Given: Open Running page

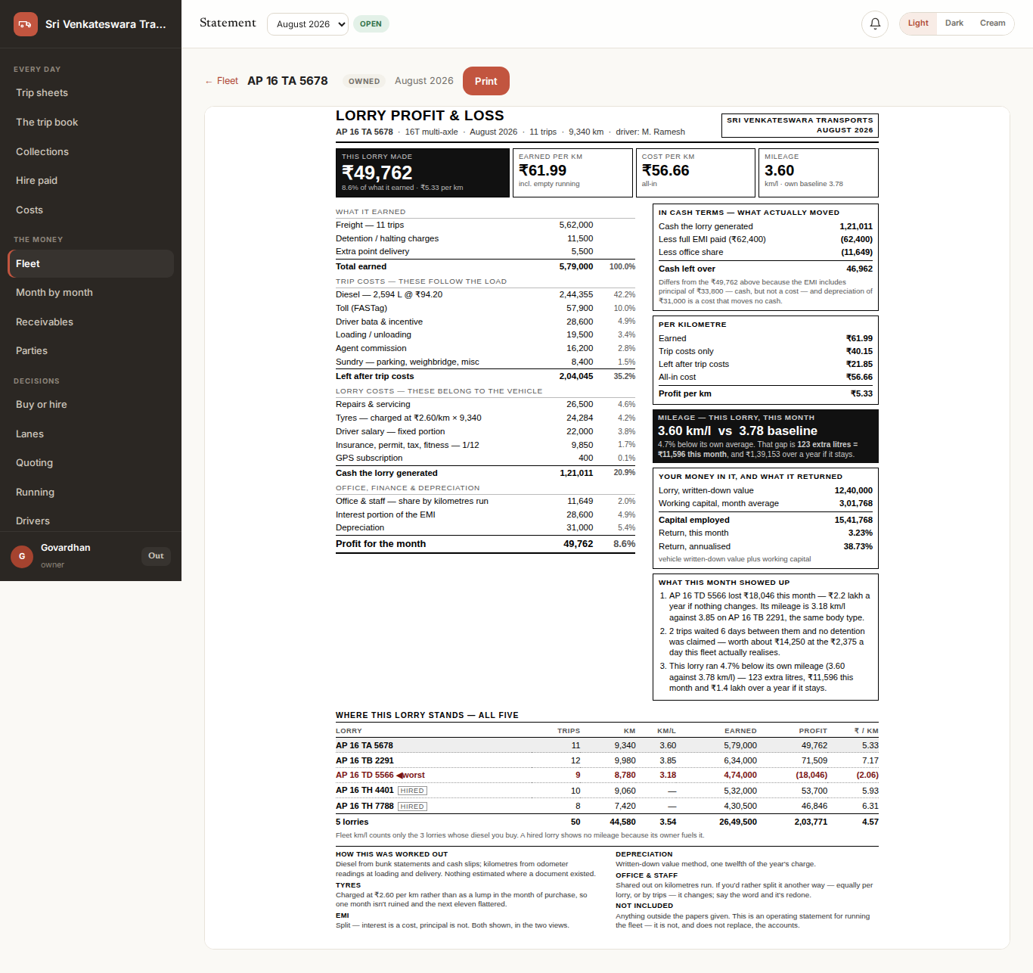Looking at the screenshot, I should click(x=91, y=493).
